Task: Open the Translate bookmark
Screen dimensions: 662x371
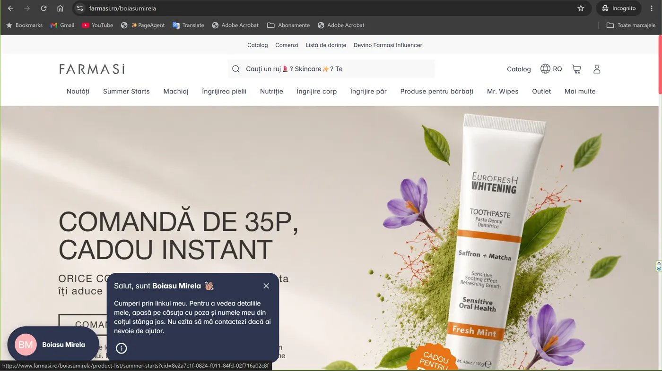Action: click(x=188, y=25)
